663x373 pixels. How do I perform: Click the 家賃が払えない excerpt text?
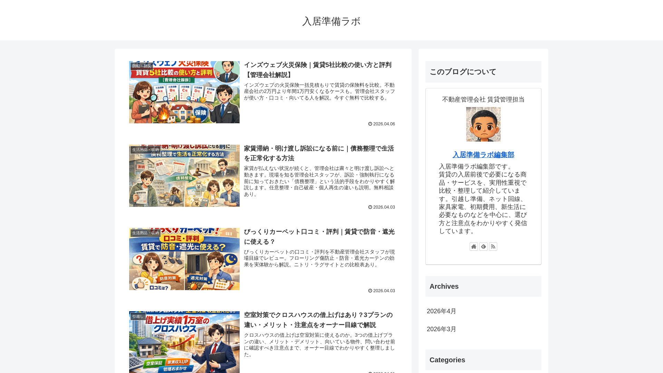[319, 181]
